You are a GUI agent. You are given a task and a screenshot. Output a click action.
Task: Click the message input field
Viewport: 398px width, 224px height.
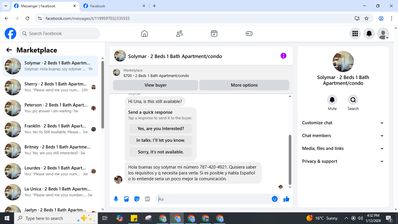click(217, 199)
